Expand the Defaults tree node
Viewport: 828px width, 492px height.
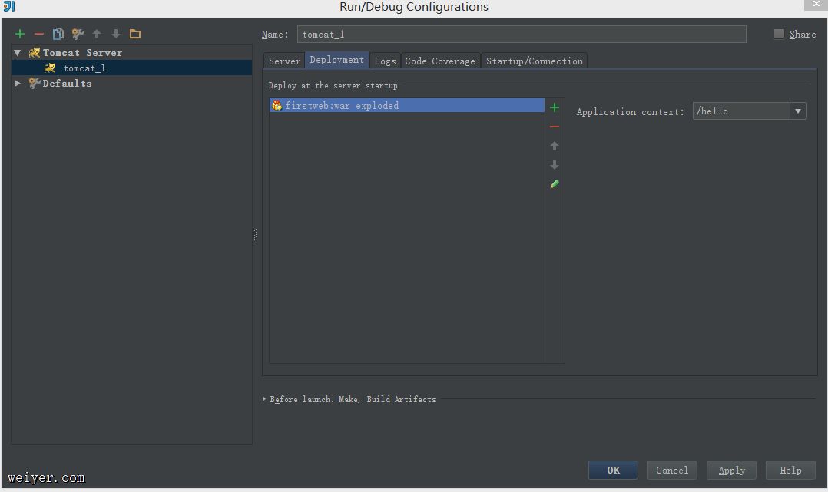point(18,83)
